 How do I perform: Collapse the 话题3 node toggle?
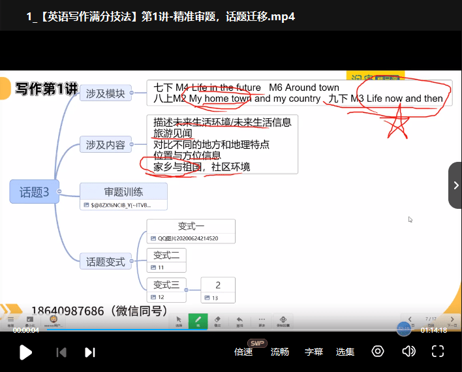click(59, 191)
